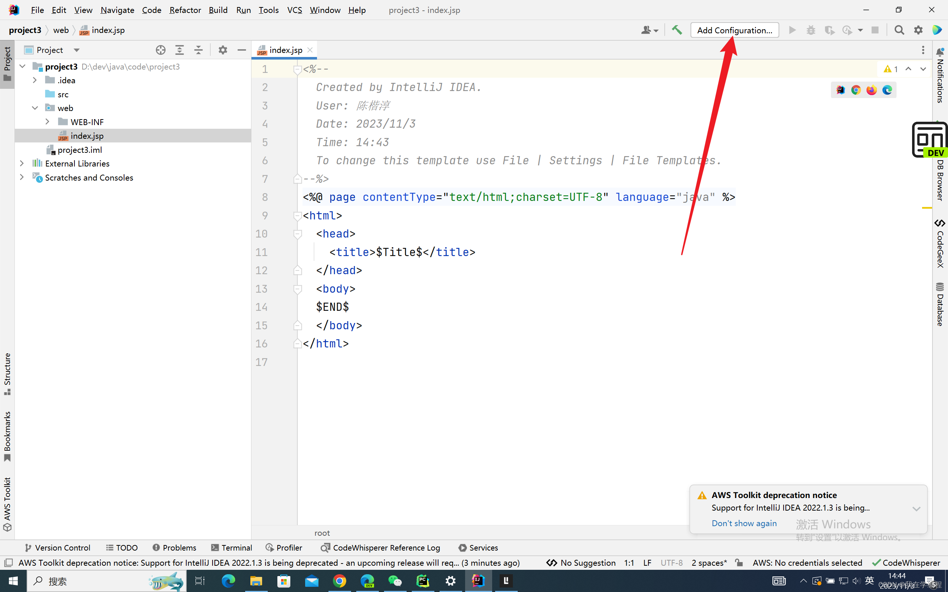Click the Build Project hammer icon

677,30
